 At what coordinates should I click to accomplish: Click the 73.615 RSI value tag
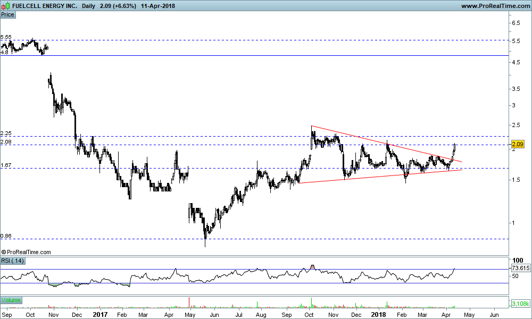click(520, 268)
